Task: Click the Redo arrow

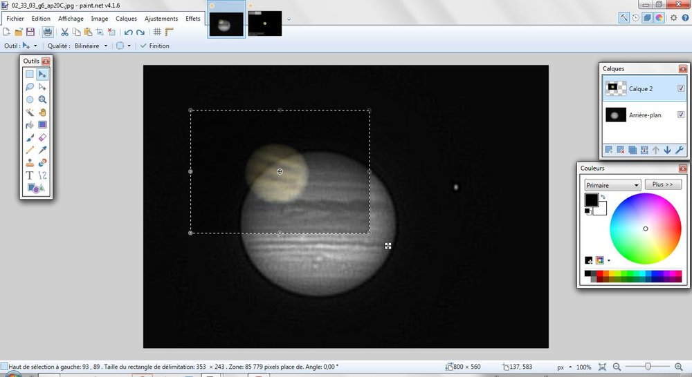Action: coord(140,32)
